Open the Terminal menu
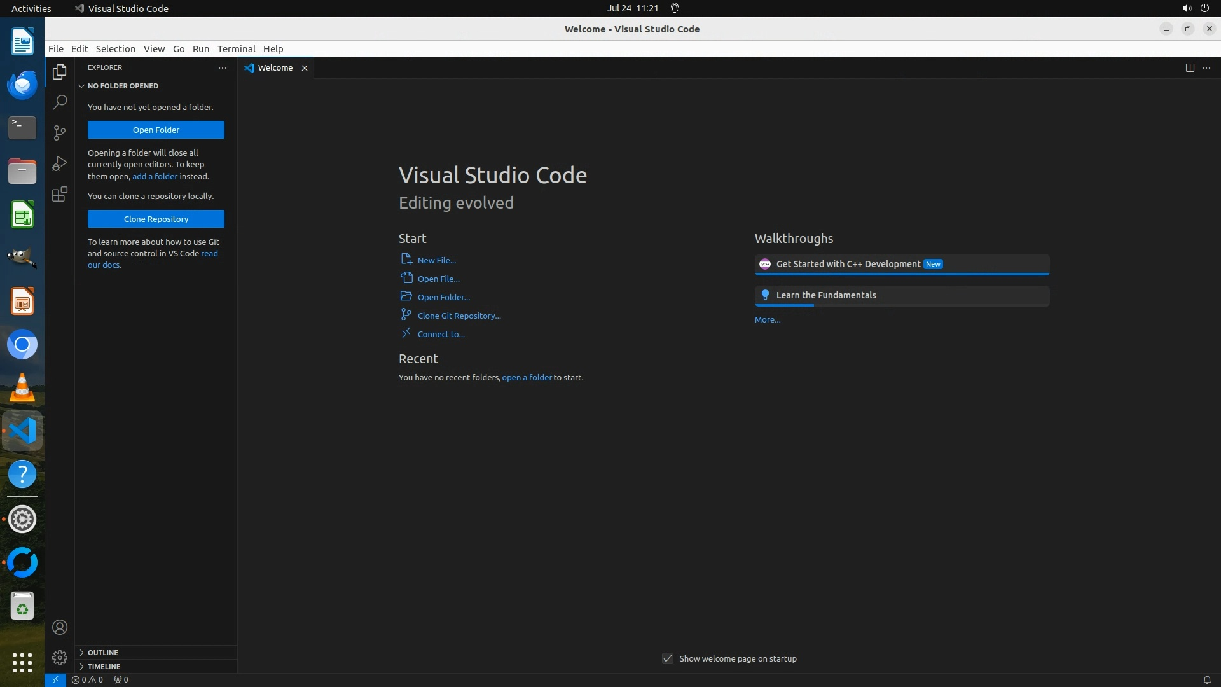 click(236, 49)
